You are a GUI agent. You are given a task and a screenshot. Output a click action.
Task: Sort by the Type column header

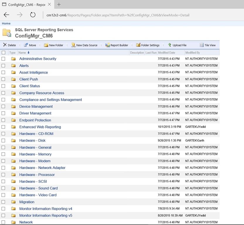click(x=12, y=53)
